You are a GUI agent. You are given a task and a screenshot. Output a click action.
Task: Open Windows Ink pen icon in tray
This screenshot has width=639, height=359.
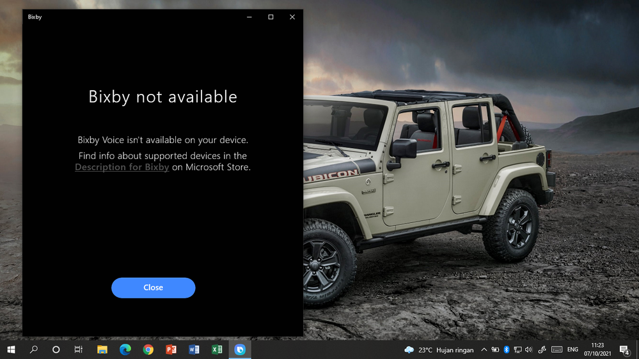542,349
